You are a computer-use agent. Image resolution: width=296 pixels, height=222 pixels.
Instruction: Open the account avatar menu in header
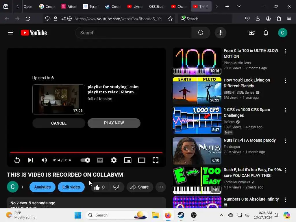tap(282, 33)
